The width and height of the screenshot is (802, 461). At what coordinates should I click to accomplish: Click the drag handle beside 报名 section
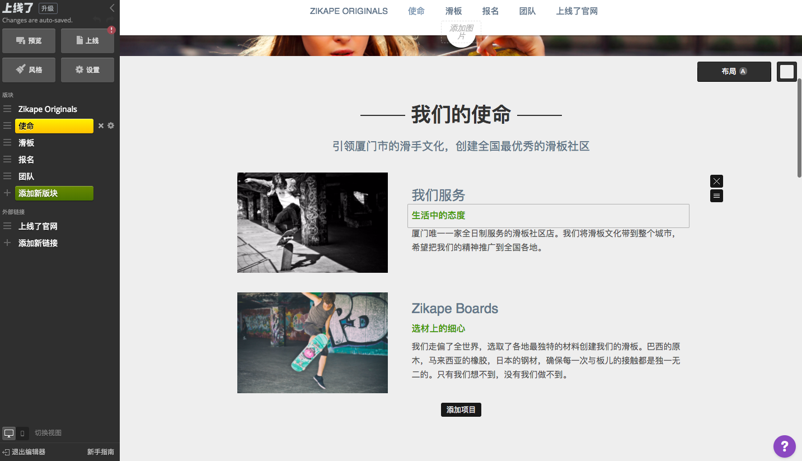pos(7,160)
